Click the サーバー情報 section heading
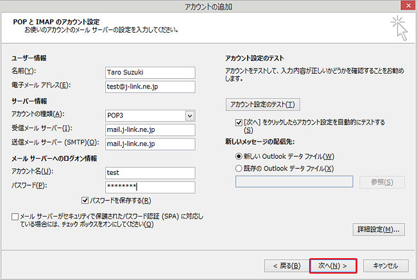This screenshot has width=417, height=280. 30,101
